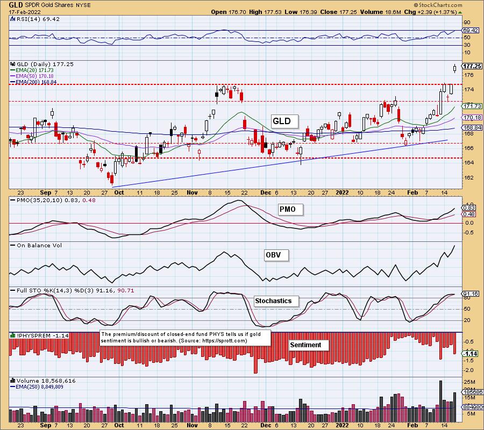Click the RSI legend line icon
Image resolution: width=484 pixels, height=430 pixels.
coord(13,19)
